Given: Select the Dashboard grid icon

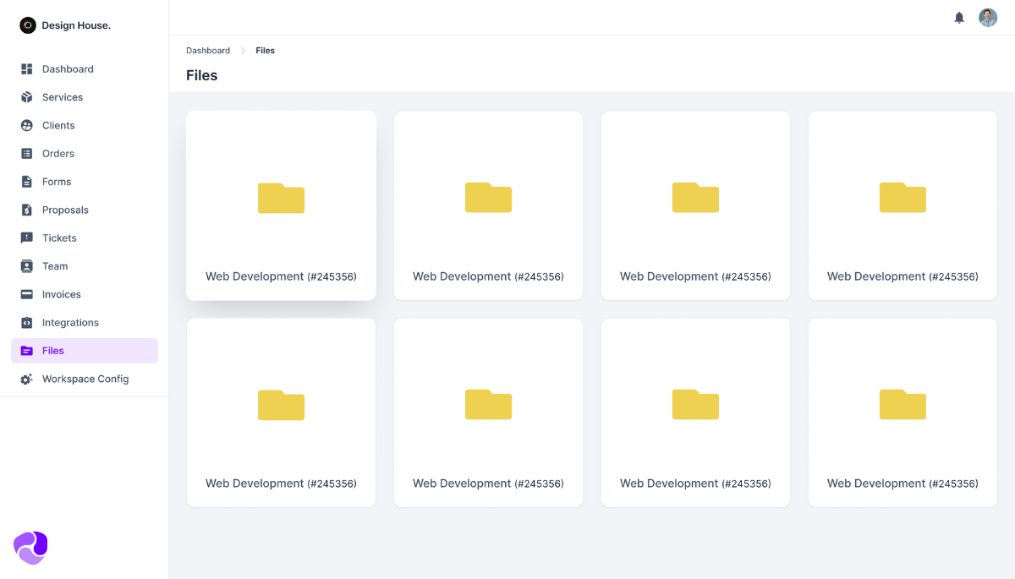Looking at the screenshot, I should pos(26,68).
